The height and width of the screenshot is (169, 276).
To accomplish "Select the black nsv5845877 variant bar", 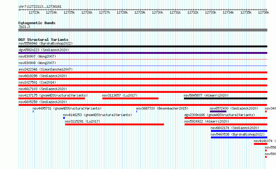I will [225, 98].
